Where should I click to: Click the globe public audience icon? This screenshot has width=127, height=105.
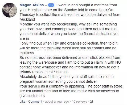pos(92,102)
